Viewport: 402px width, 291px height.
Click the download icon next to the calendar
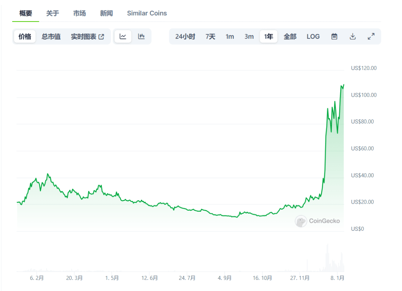coord(352,36)
